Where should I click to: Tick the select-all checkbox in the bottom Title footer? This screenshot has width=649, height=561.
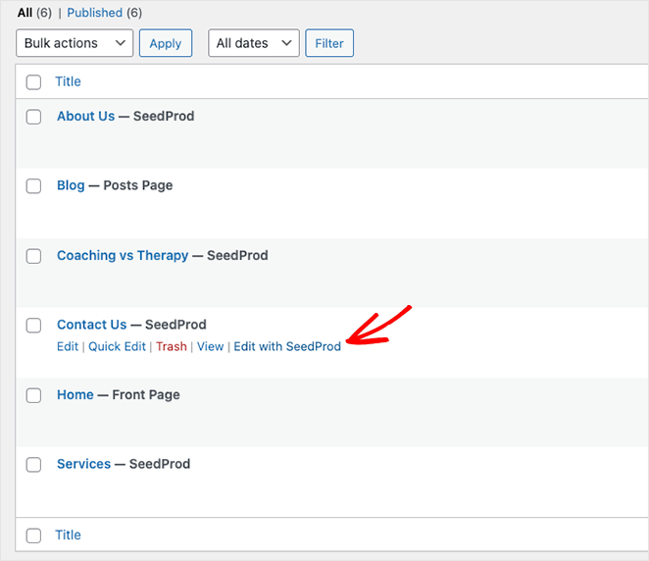point(33,535)
